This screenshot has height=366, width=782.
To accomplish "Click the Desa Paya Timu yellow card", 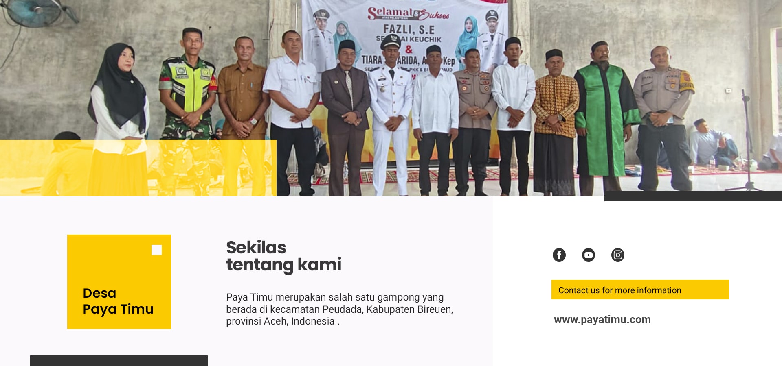I will tap(119, 281).
